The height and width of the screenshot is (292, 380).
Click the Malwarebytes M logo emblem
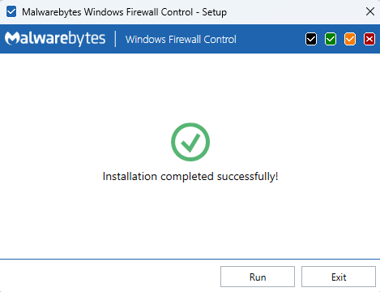tap(12, 38)
